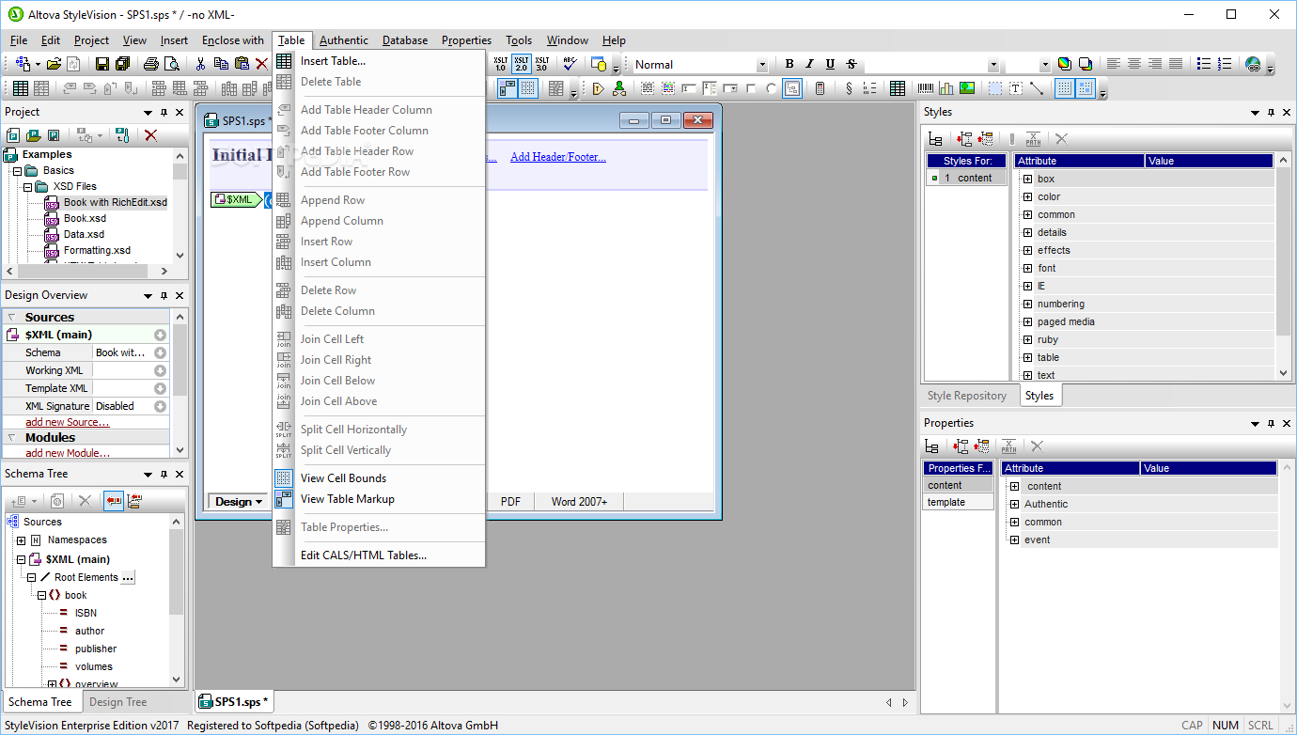Select the XSLT 1.0 version toggle
Image resolution: width=1297 pixels, height=735 pixels.
pos(500,64)
